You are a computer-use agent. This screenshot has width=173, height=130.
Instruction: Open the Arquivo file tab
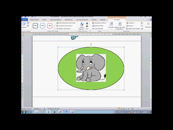(x=25, y=19)
